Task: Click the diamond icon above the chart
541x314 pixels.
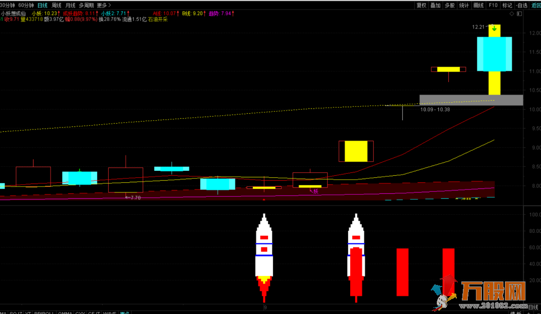Action: click(x=511, y=14)
